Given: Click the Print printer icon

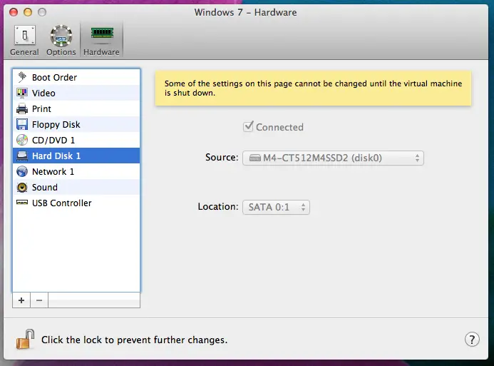Looking at the screenshot, I should coord(21,108).
